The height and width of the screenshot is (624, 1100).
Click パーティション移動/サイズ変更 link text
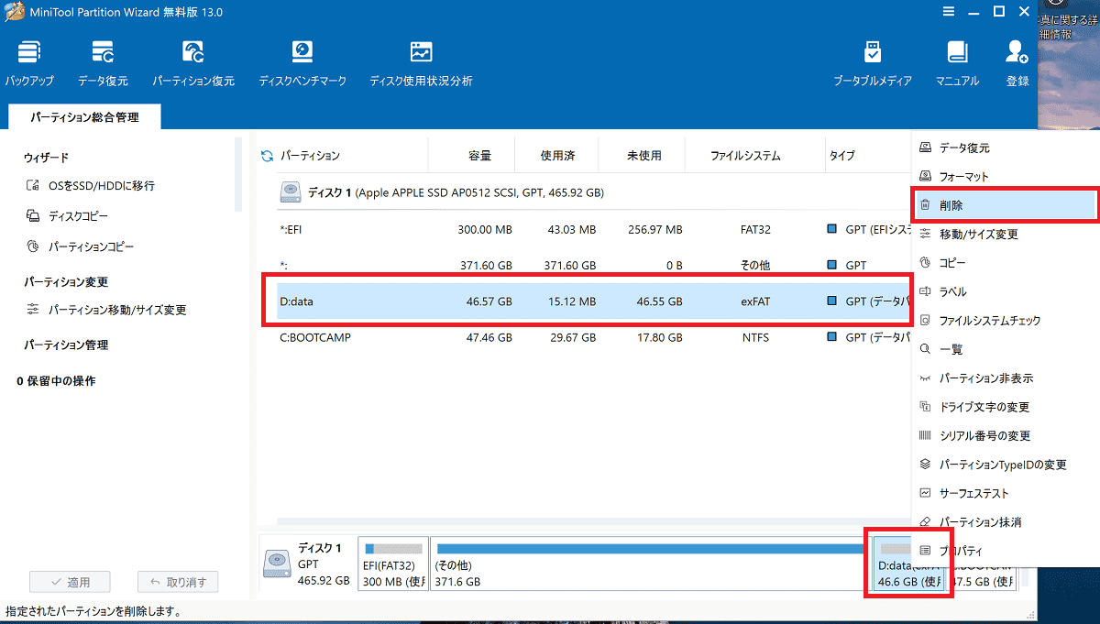pyautogui.click(x=117, y=310)
